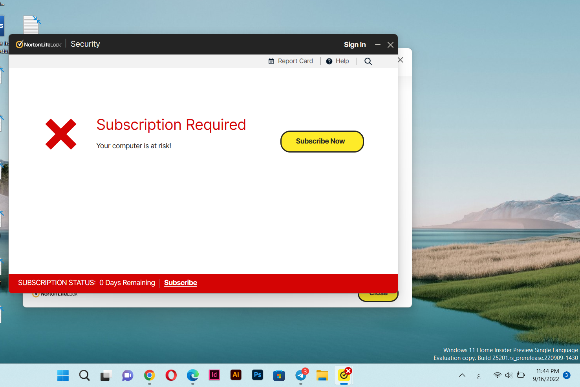Open Wi-Fi network settings in tray
580x387 pixels.
point(497,375)
